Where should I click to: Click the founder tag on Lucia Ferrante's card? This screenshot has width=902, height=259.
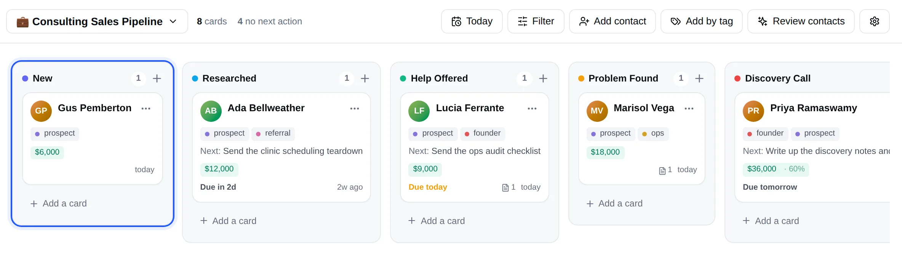click(483, 133)
